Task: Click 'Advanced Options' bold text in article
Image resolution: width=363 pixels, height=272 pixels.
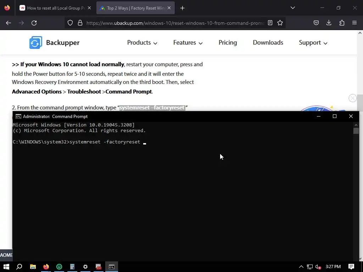Action: click(x=37, y=92)
